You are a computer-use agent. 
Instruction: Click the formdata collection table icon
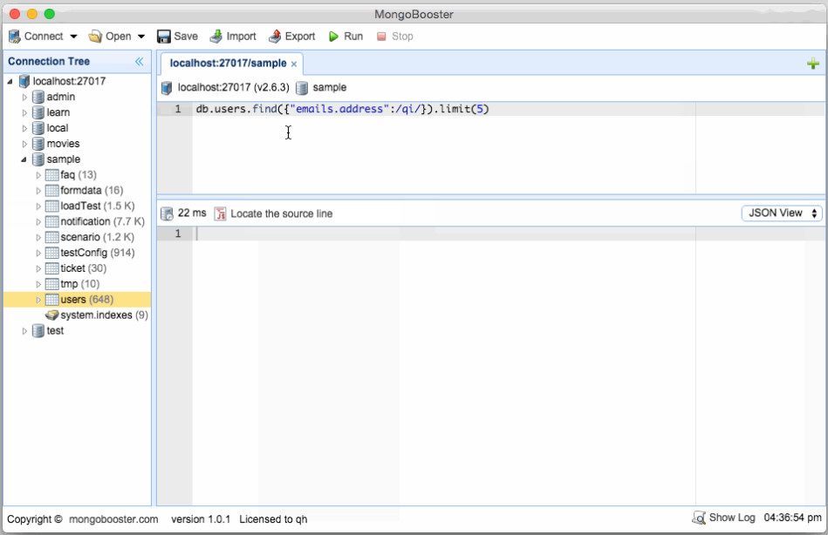[51, 191]
